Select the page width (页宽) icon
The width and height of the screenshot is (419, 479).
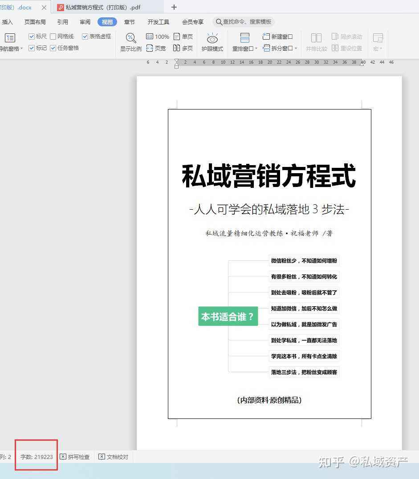150,48
